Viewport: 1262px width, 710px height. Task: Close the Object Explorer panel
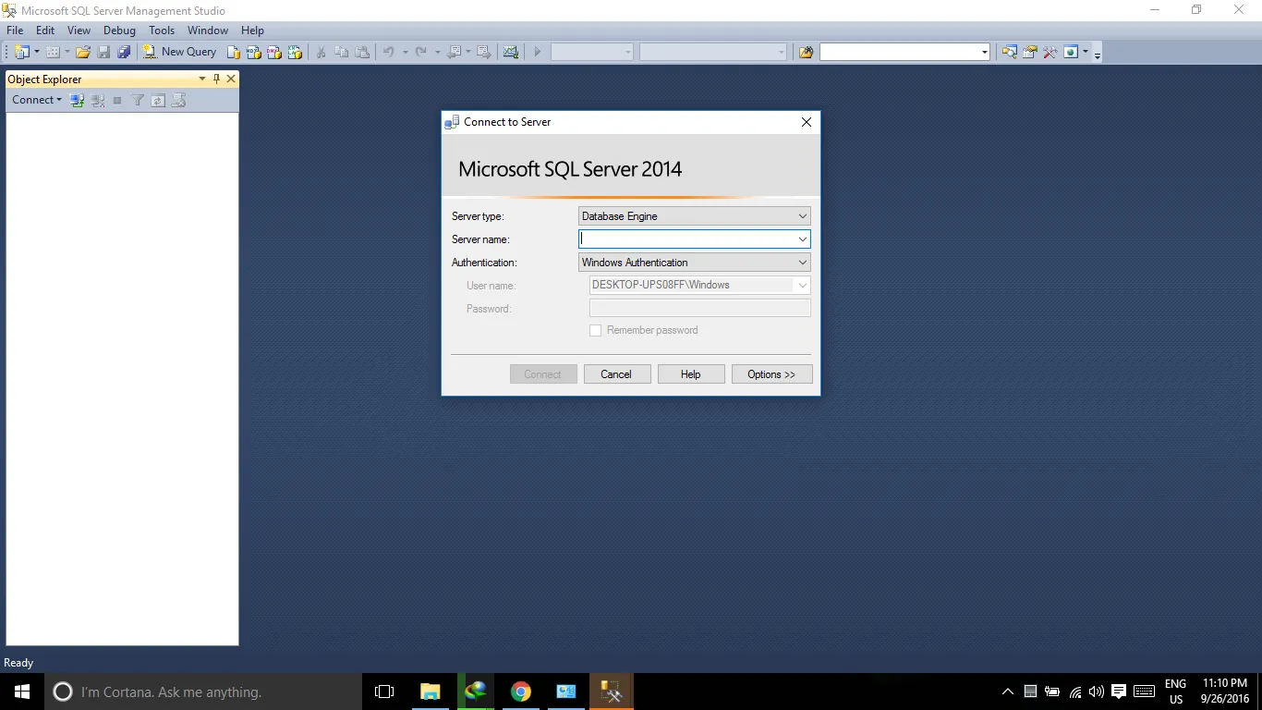[231, 80]
